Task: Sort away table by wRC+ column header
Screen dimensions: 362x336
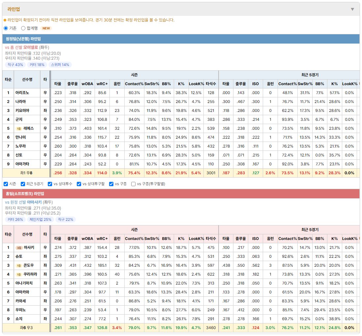Action: pyautogui.click(x=102, y=84)
